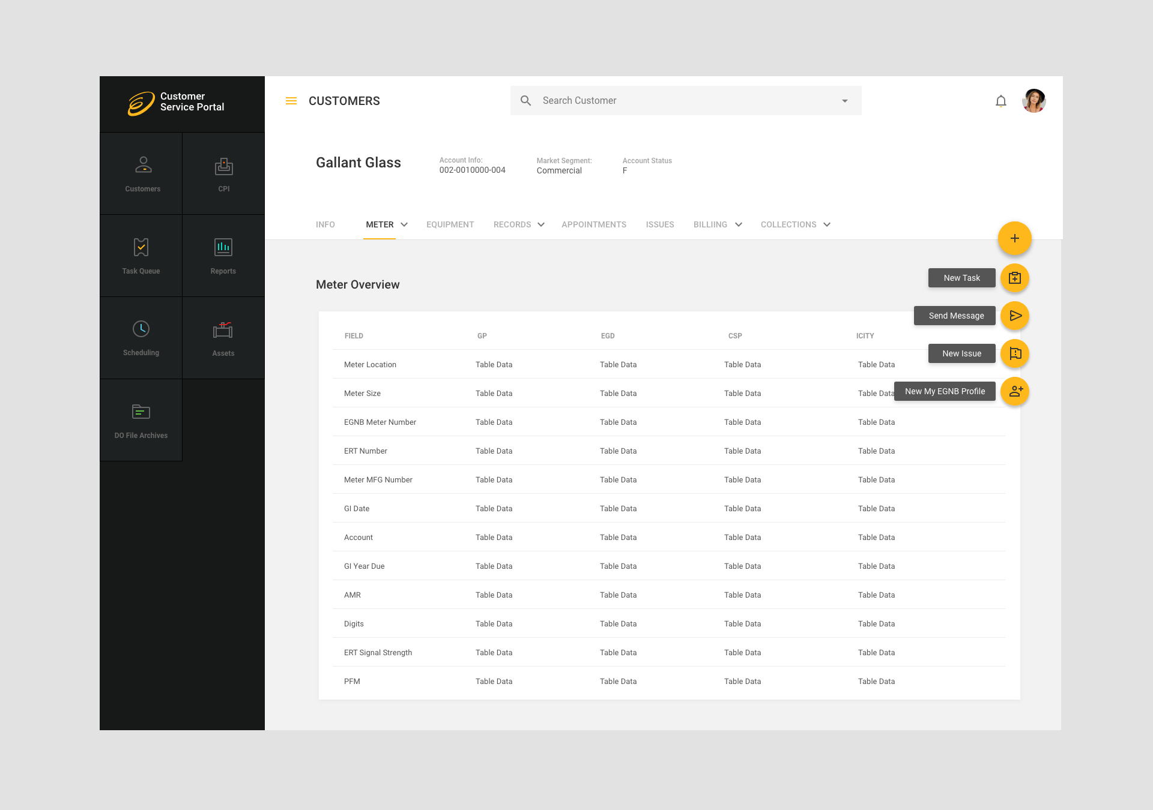This screenshot has height=810, width=1153.
Task: Select the Meter MFG Number row label
Action: [378, 480]
